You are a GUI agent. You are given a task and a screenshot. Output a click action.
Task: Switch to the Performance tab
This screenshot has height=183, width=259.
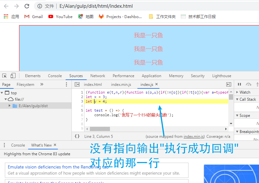point(124,76)
